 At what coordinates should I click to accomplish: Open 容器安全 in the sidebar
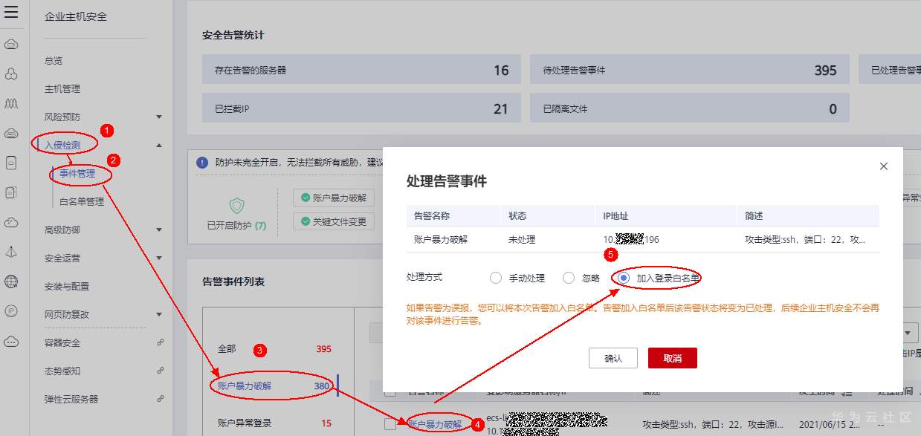62,342
